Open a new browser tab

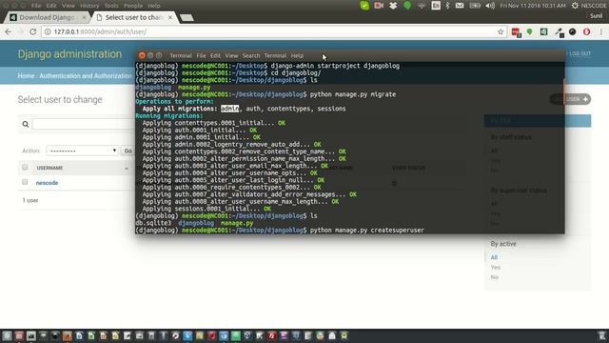click(x=187, y=17)
